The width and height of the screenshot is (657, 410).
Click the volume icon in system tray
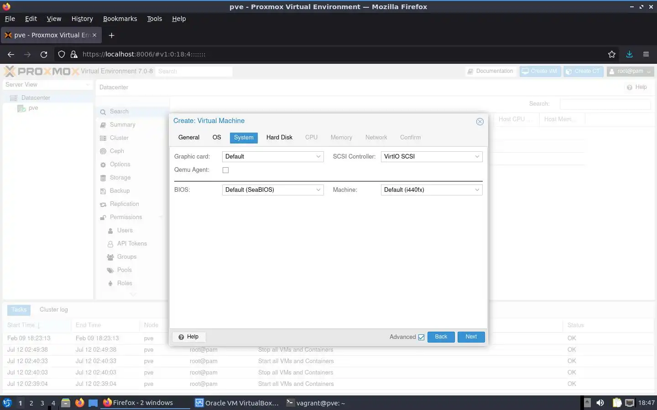click(600, 403)
